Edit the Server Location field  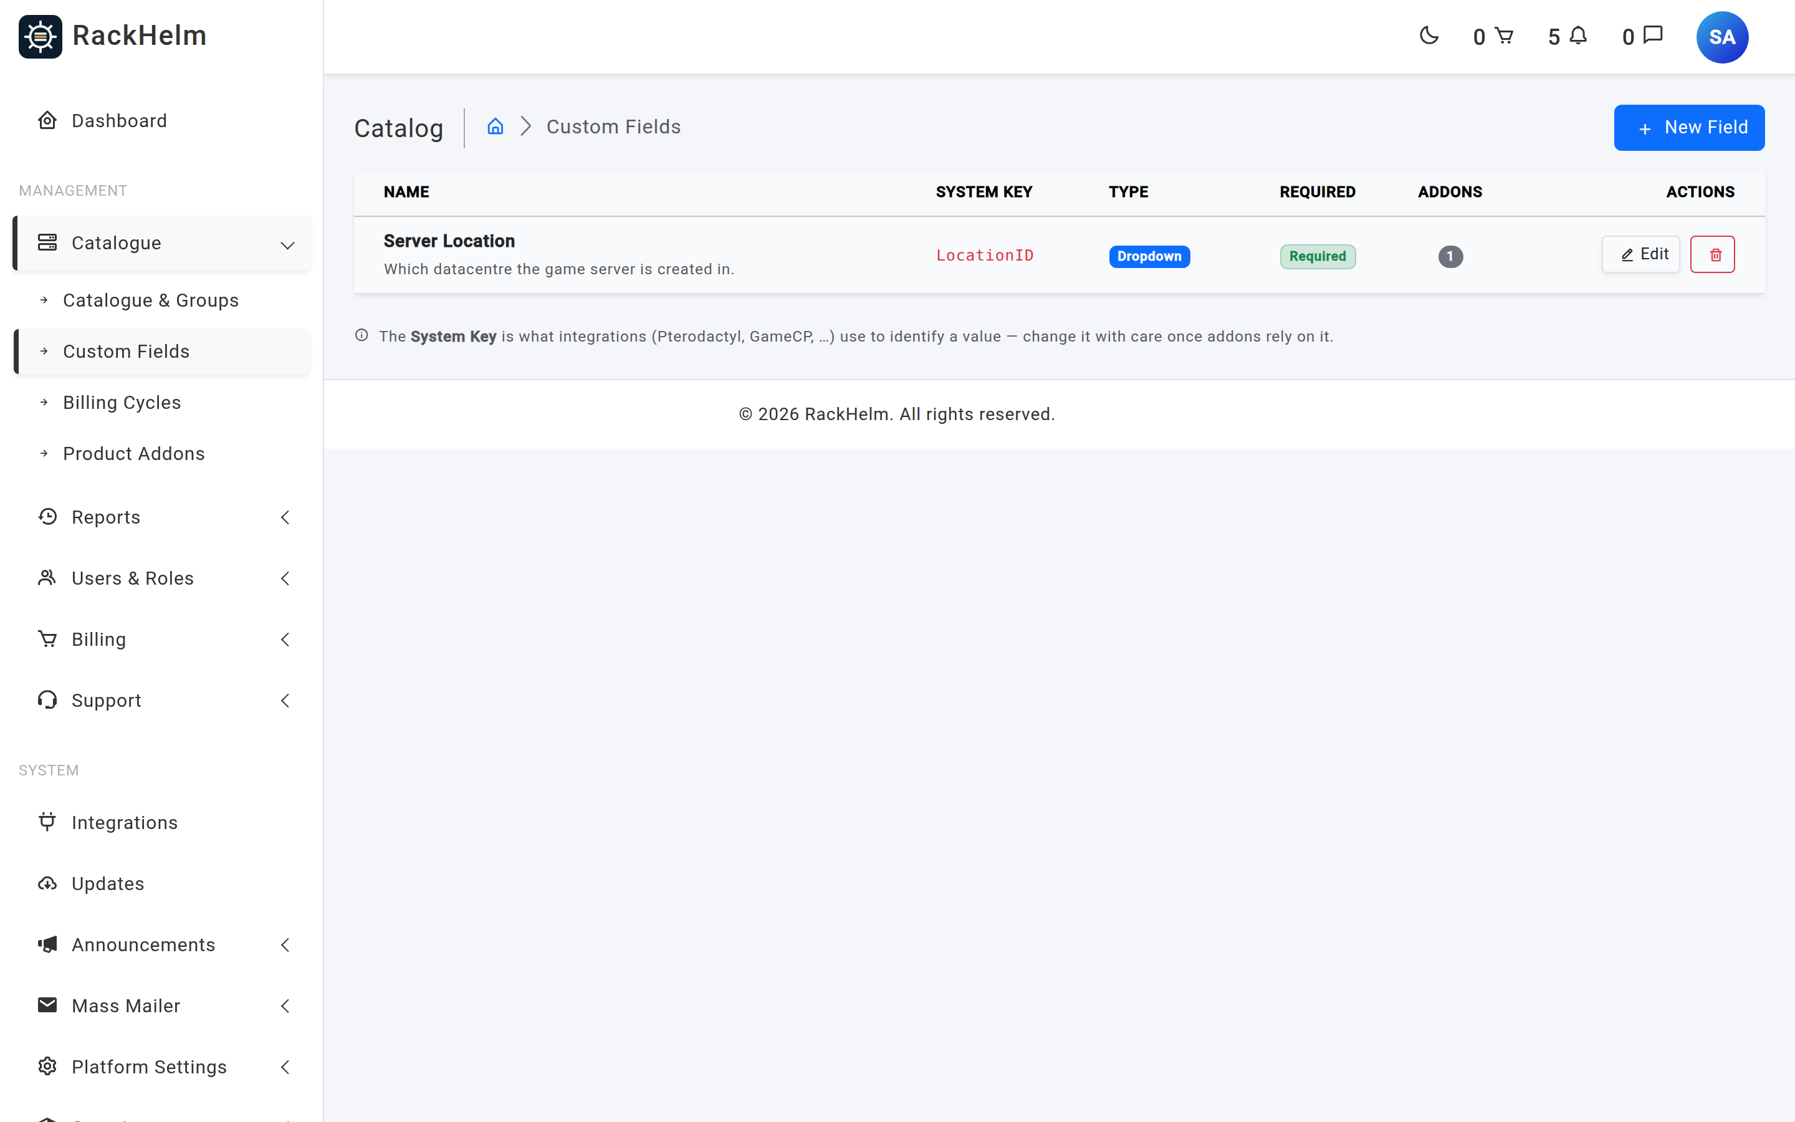point(1640,254)
